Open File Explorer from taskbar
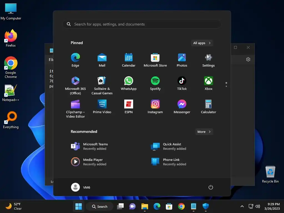Screen dimensions: 284x213 pos(145,206)
